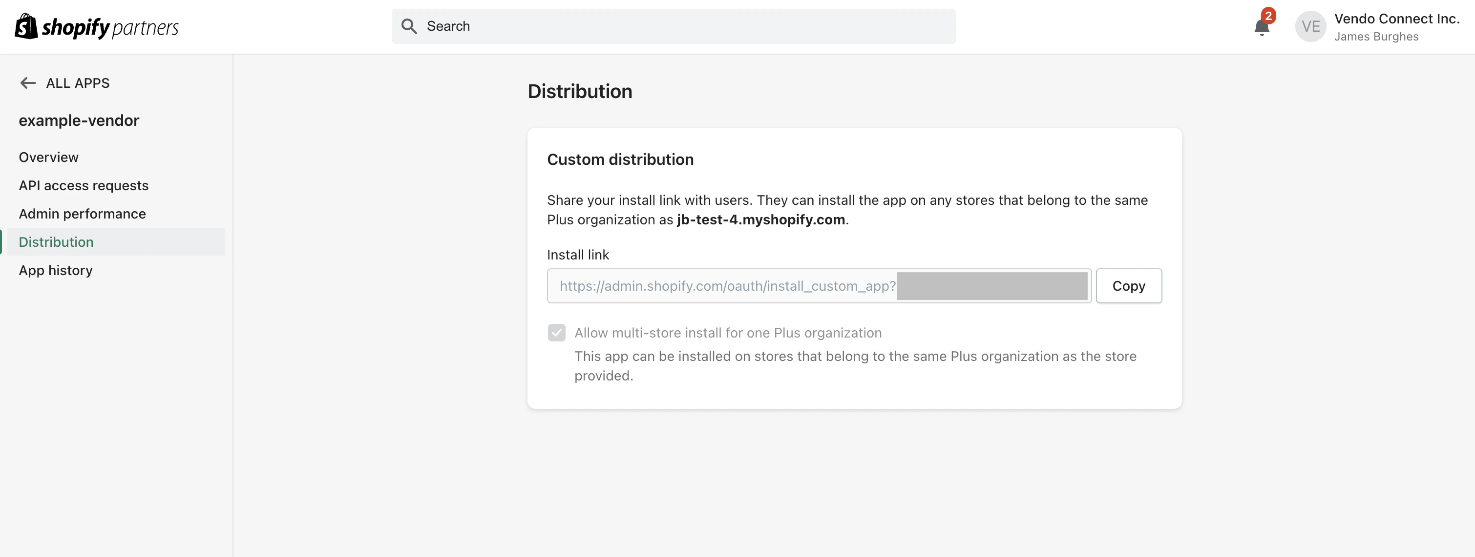This screenshot has width=1475, height=557.
Task: Open App history in the sidebar
Action: click(56, 270)
